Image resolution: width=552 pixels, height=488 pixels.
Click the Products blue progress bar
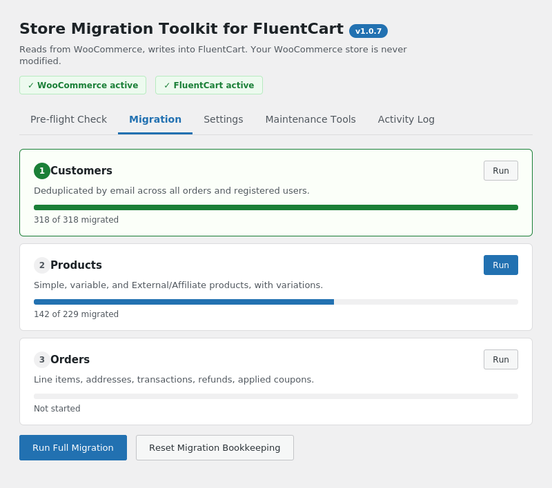[x=184, y=302]
